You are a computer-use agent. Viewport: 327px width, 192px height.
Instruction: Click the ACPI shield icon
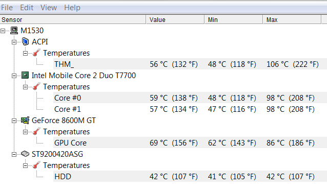pyautogui.click(x=25, y=41)
